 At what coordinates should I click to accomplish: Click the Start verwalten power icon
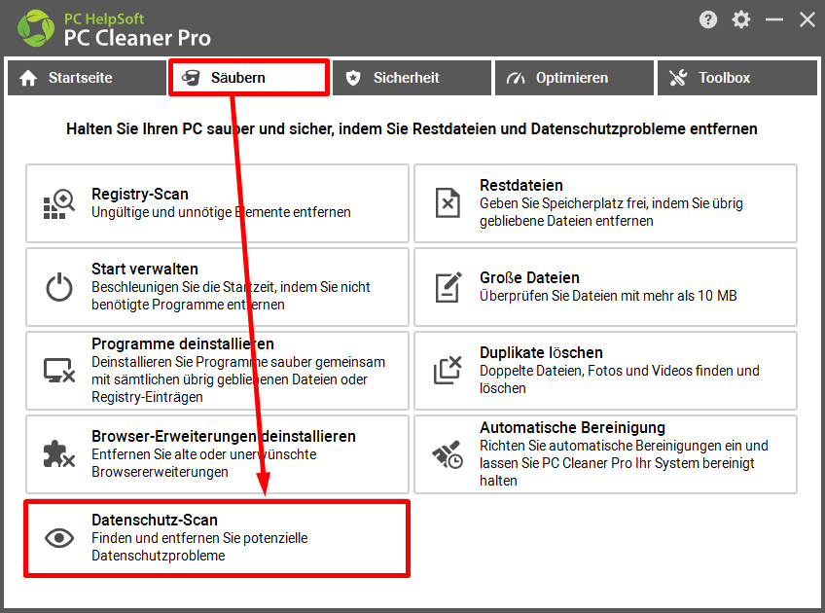tap(59, 287)
